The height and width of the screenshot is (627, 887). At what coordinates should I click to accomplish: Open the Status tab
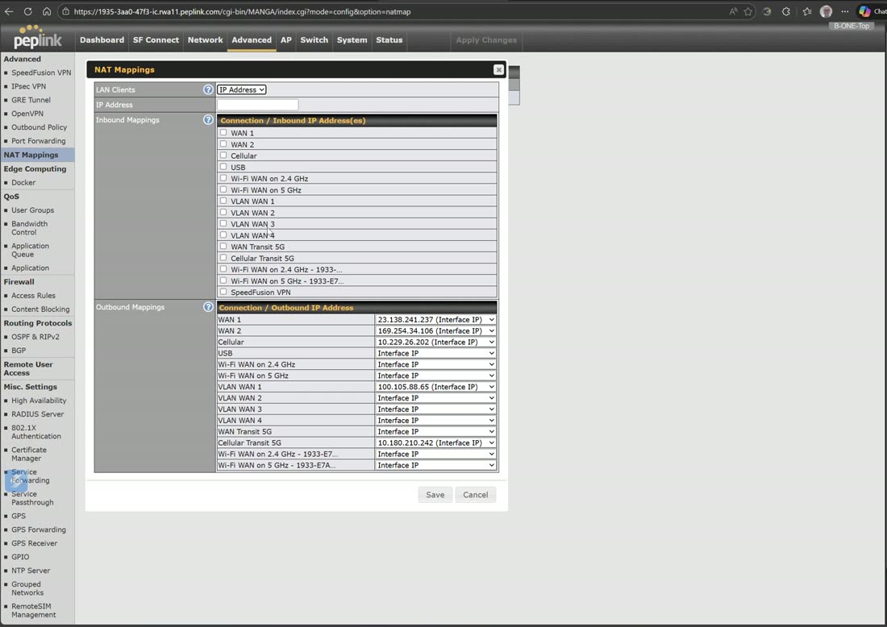click(x=389, y=40)
